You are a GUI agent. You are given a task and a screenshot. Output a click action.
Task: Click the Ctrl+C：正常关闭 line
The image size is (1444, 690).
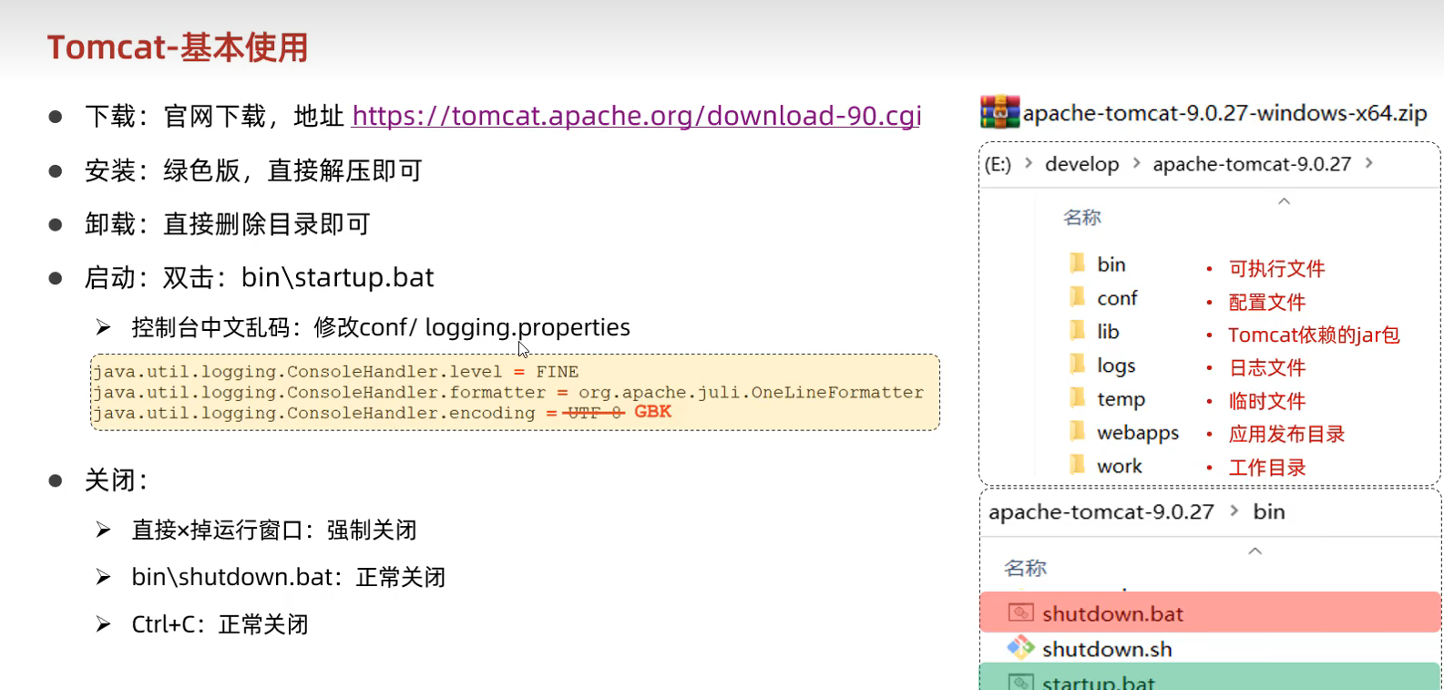tap(220, 624)
